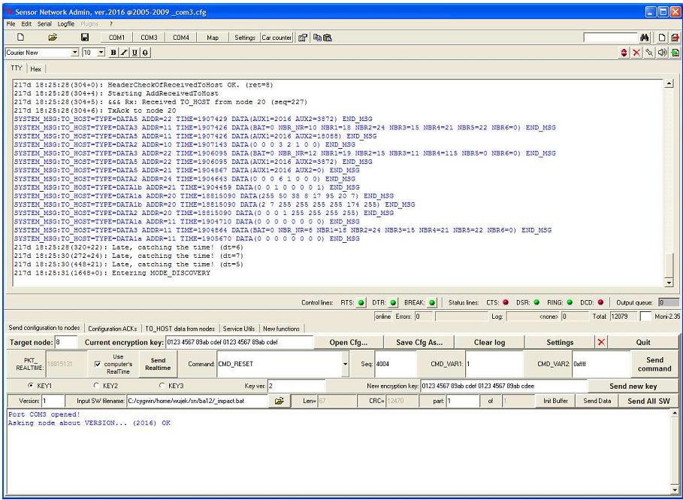The width and height of the screenshot is (683, 500).
Task: Expand the CMD_RESET command dropdown
Action: [x=346, y=364]
